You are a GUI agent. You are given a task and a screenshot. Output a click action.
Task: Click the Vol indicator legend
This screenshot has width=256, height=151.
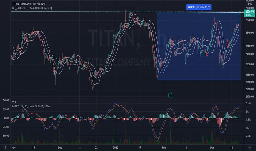point(14,102)
